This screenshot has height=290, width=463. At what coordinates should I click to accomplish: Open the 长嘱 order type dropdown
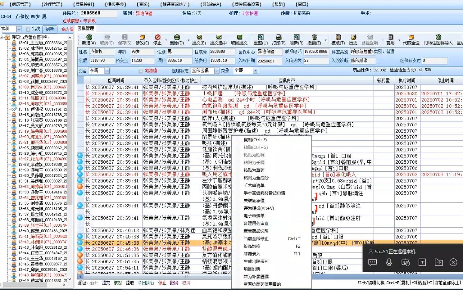pyautogui.click(x=107, y=71)
